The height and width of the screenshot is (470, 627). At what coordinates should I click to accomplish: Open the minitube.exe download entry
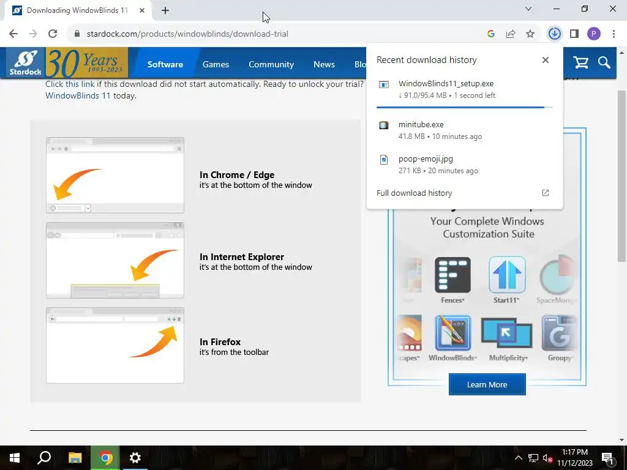[x=464, y=130]
